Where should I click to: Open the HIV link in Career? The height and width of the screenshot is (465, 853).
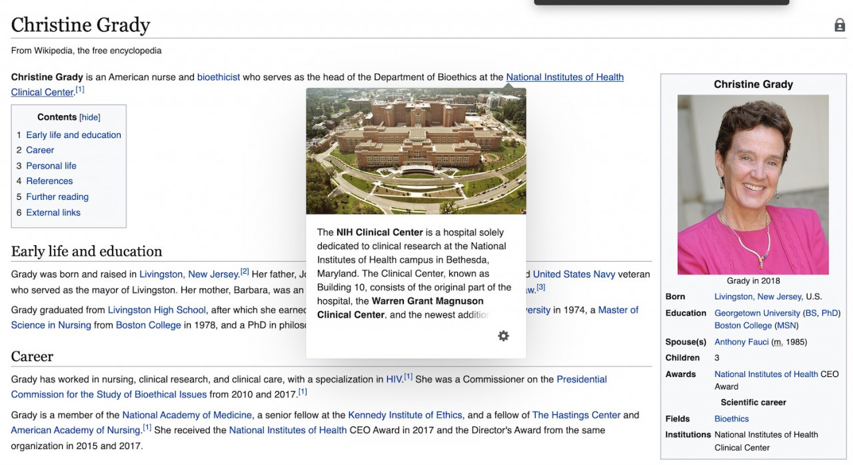[394, 379]
